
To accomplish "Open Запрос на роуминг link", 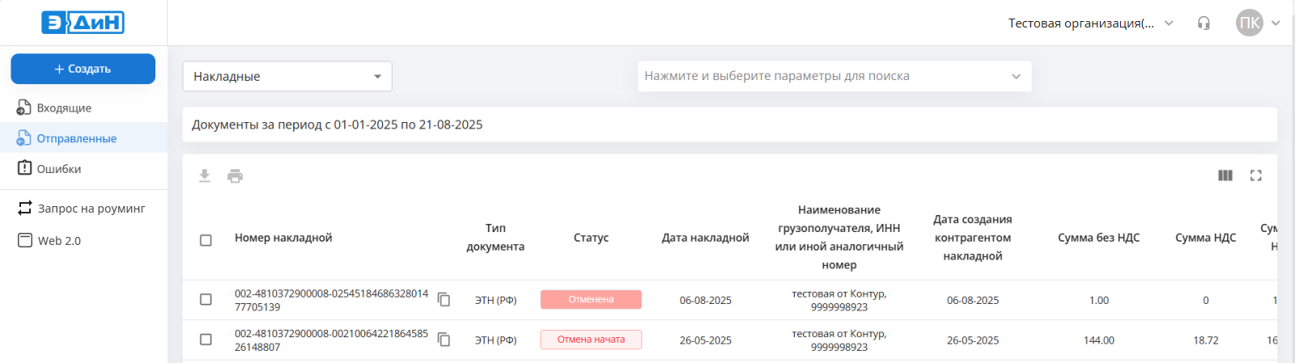I will (91, 208).
